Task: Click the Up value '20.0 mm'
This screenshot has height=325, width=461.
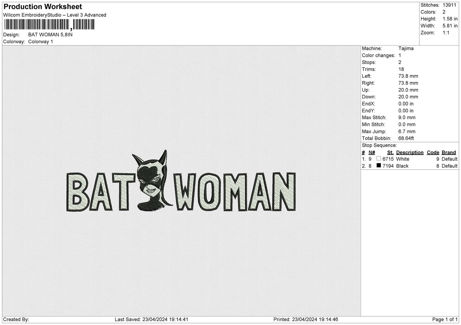Action: 408,90
